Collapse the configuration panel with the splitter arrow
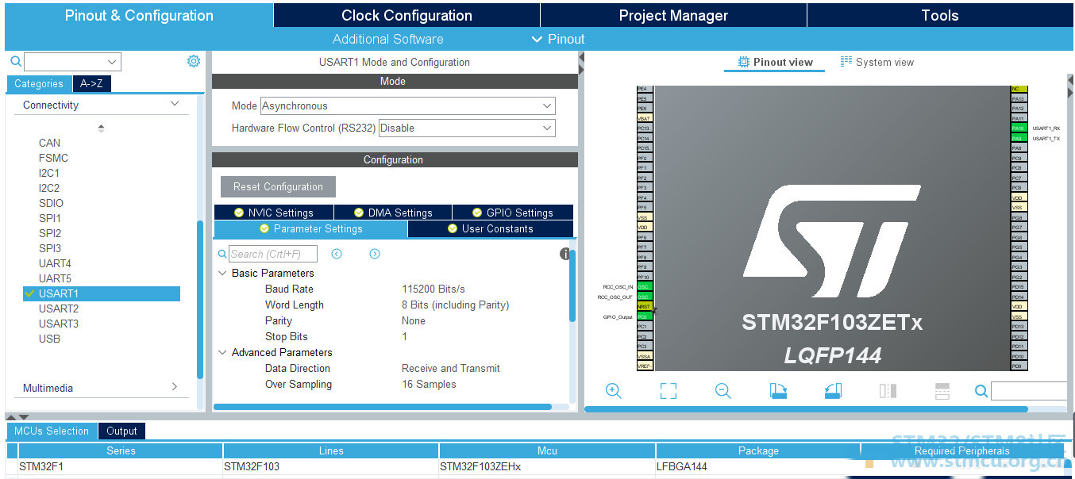Viewport: 1075px width, 479px height. [581, 57]
